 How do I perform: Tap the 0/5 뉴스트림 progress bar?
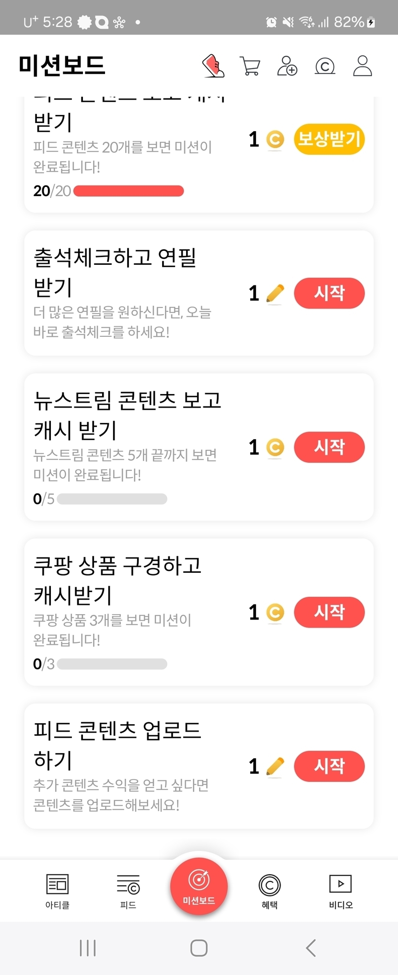[x=112, y=499]
